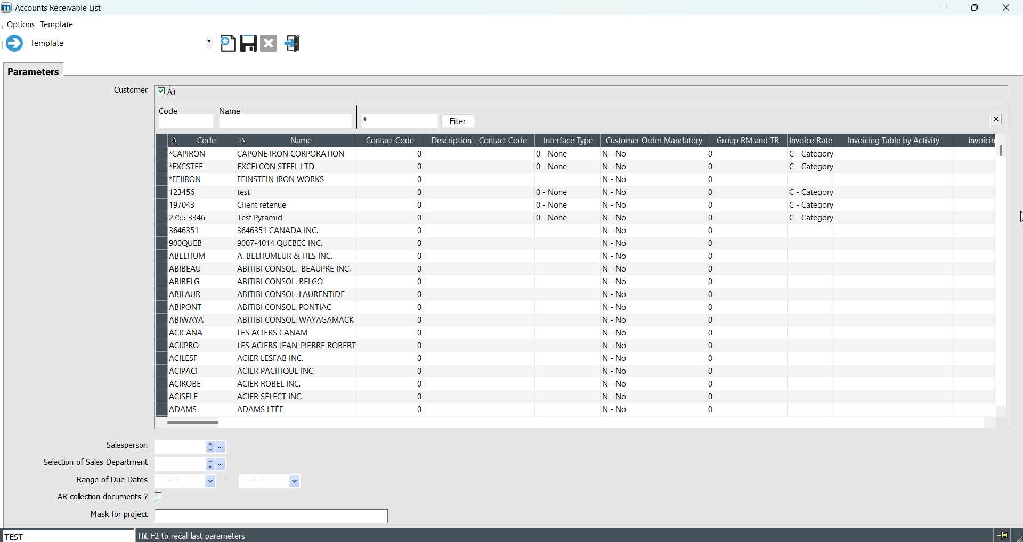Click the New Template document icon
This screenshot has width=1023, height=542.
[228, 43]
